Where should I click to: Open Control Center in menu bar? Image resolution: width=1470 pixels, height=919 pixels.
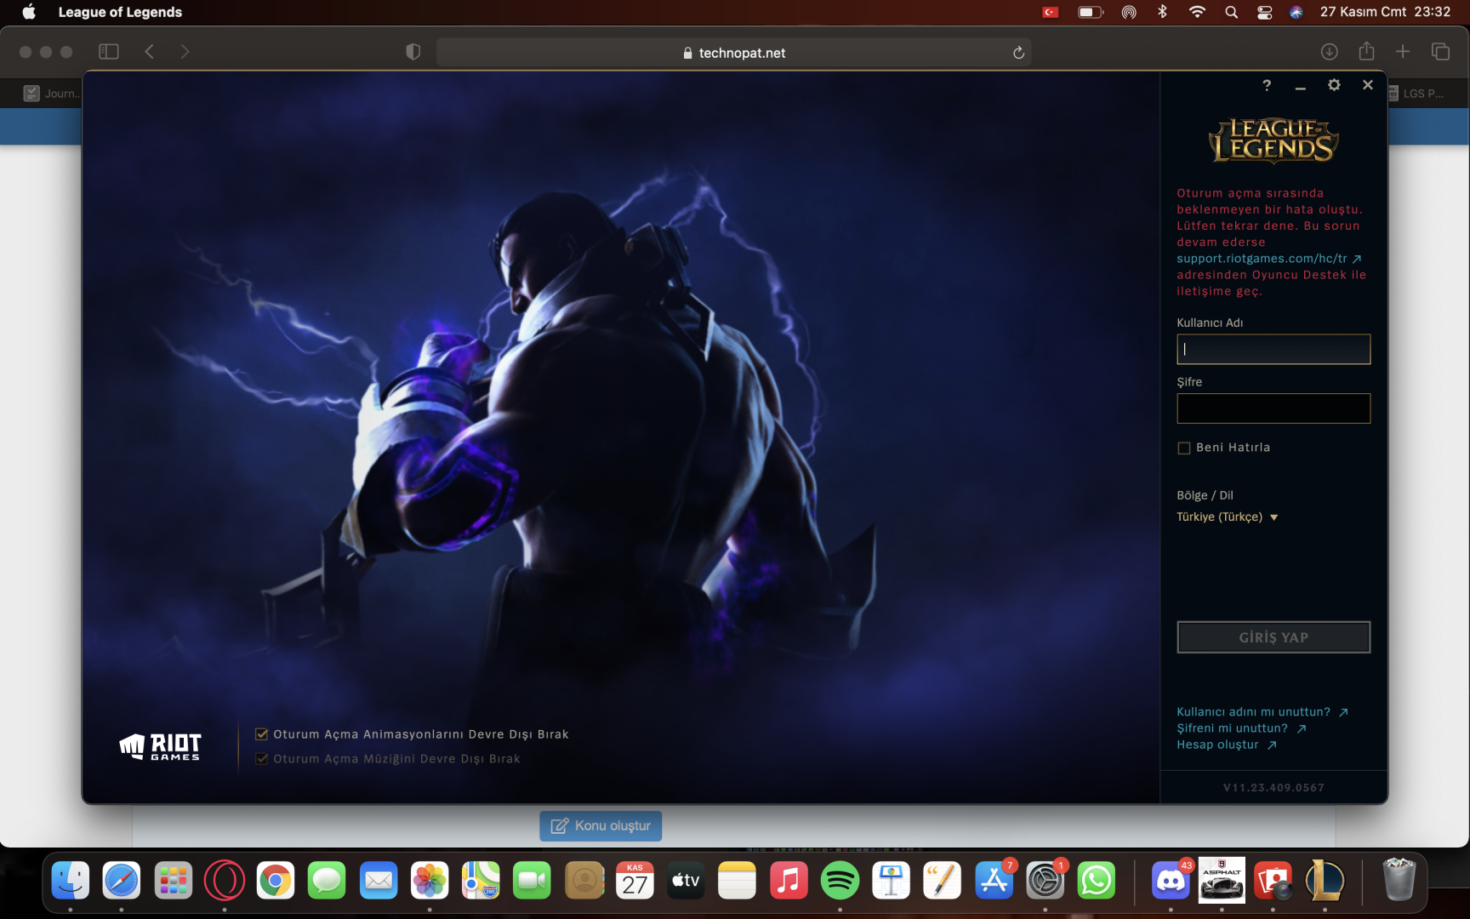[1265, 12]
